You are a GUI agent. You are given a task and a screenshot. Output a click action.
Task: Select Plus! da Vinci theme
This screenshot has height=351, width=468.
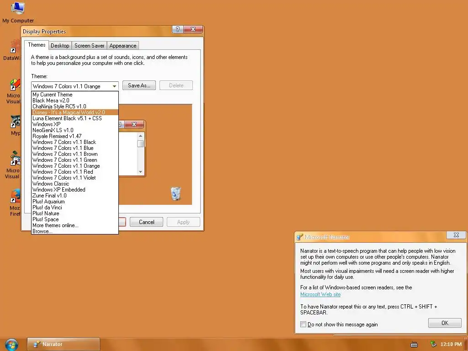pyautogui.click(x=75, y=207)
